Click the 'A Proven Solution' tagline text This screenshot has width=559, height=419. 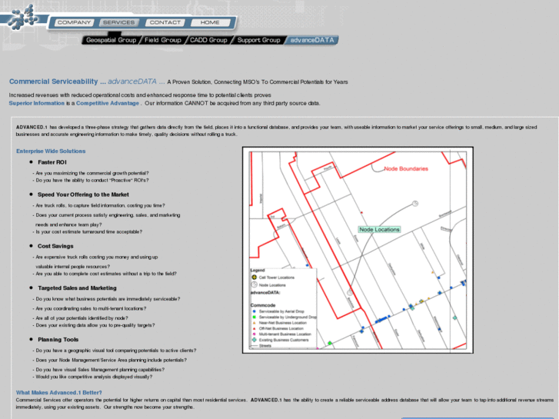(258, 82)
